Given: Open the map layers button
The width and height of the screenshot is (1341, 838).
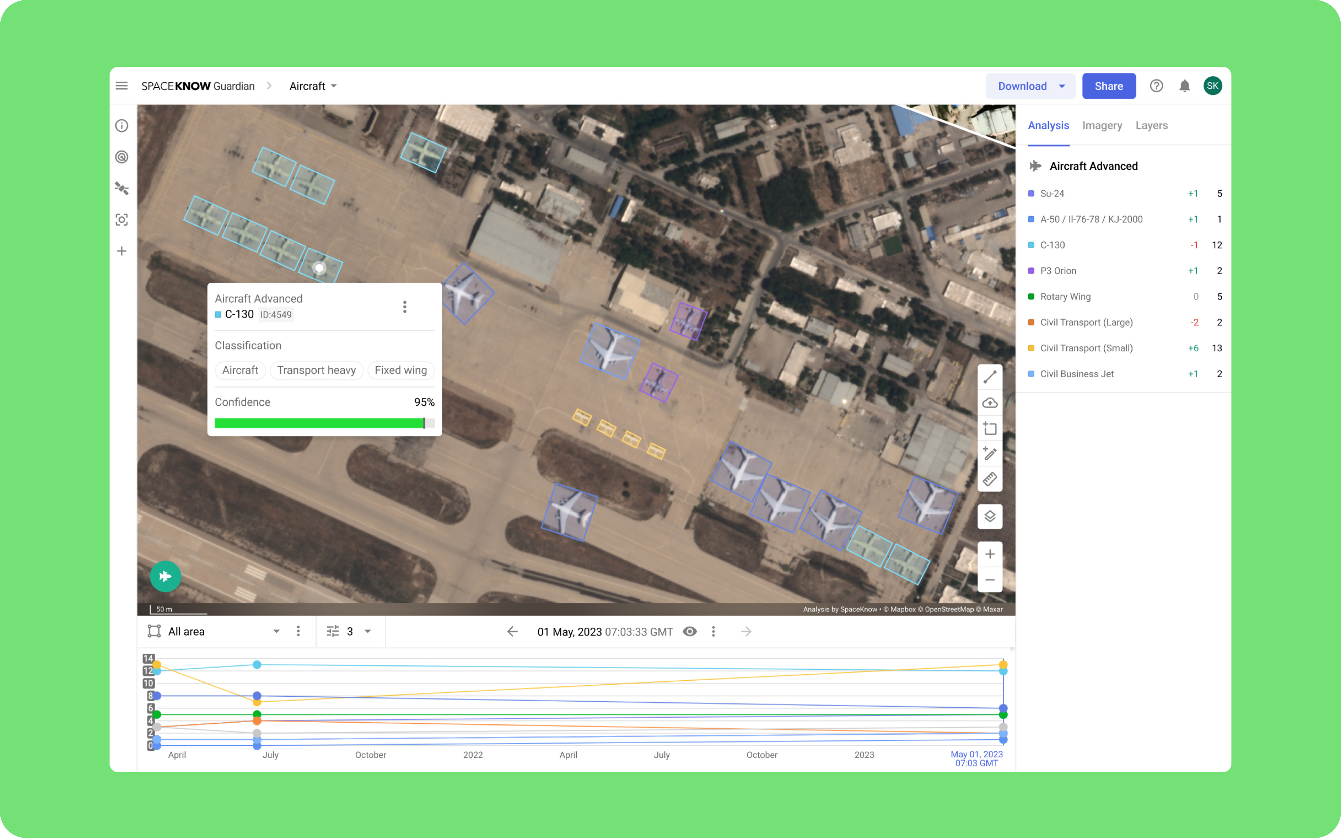Looking at the screenshot, I should point(990,517).
